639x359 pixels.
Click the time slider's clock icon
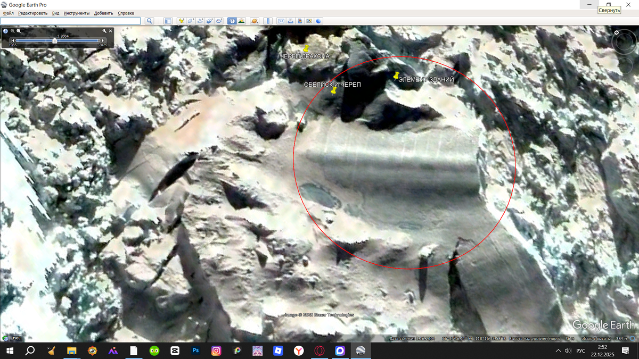pyautogui.click(x=5, y=31)
